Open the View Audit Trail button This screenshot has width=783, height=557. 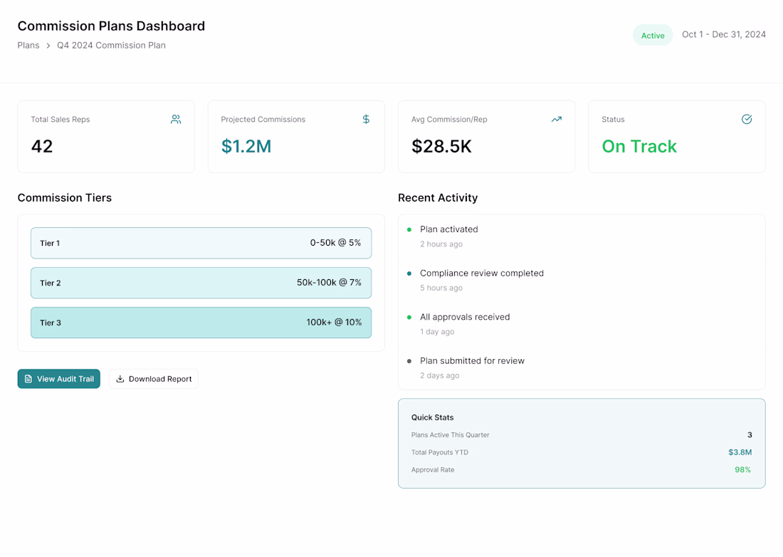pos(59,379)
